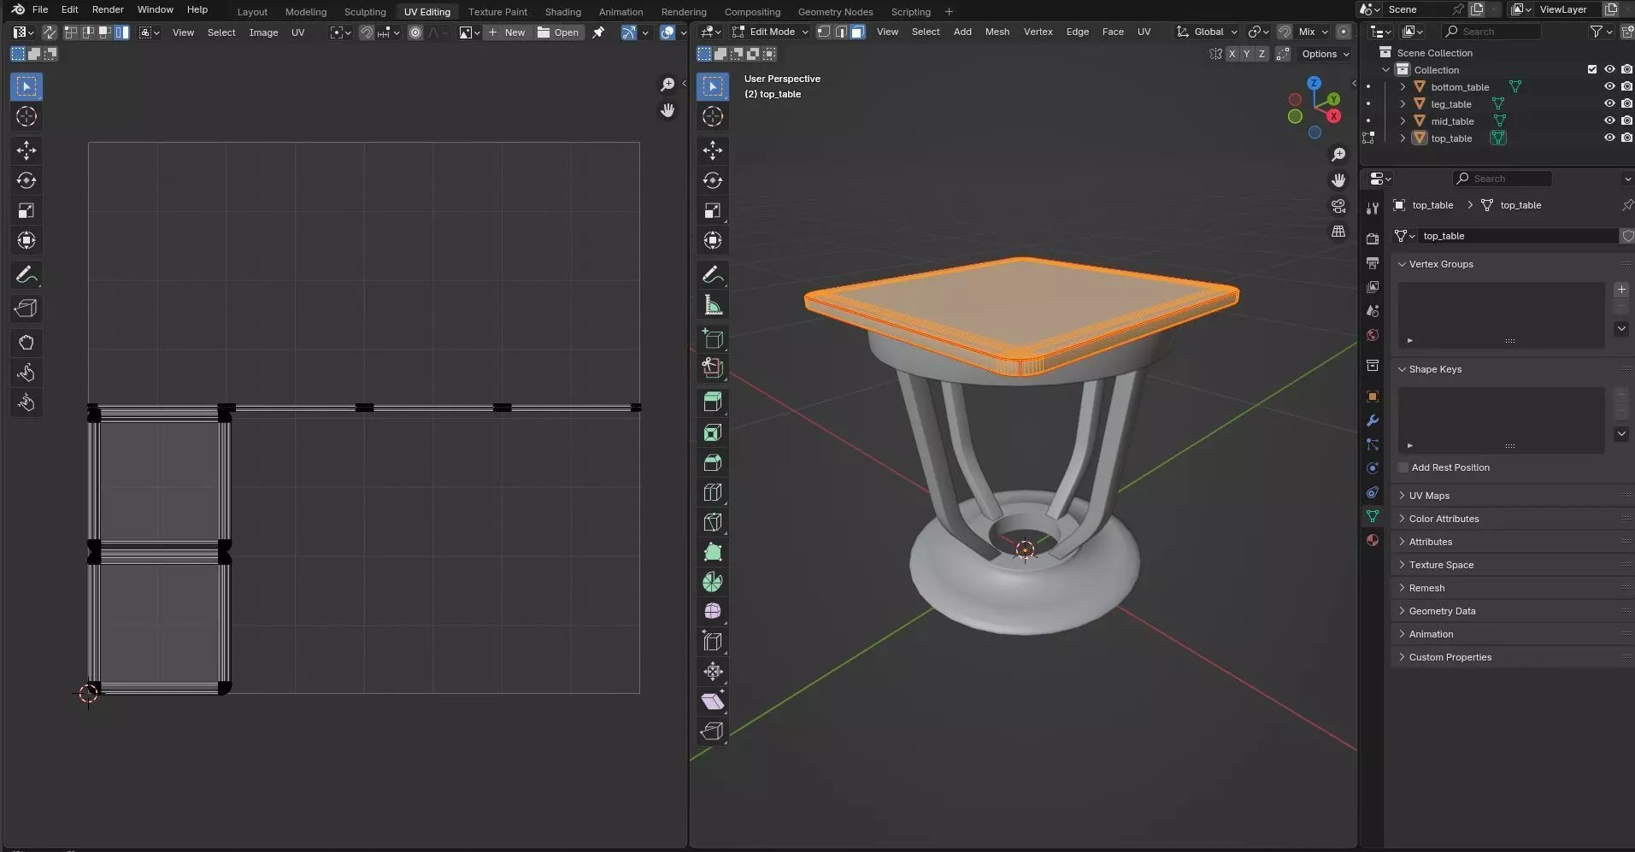Screen dimensions: 1635x852
Task: Select the Poly Build tool
Action: 713,552
